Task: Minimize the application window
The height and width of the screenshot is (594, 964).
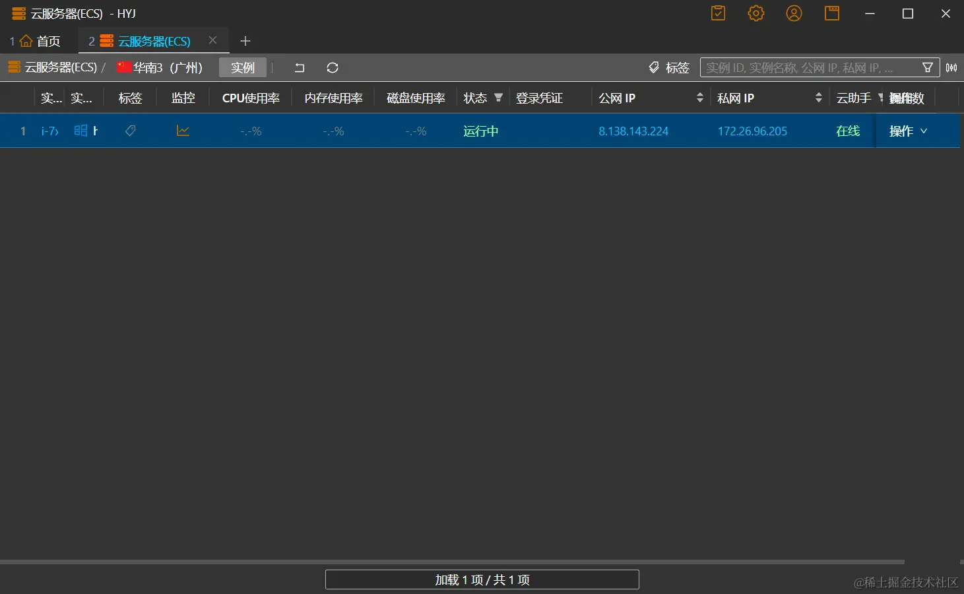Action: pyautogui.click(x=870, y=13)
